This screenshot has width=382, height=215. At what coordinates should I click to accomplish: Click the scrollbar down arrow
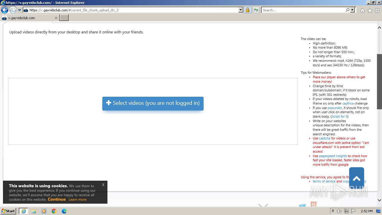coord(380,200)
